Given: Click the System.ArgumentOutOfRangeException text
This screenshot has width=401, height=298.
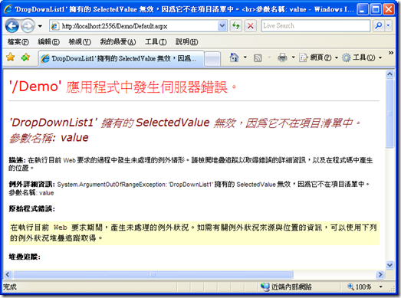Looking at the screenshot, I should click(111, 185).
